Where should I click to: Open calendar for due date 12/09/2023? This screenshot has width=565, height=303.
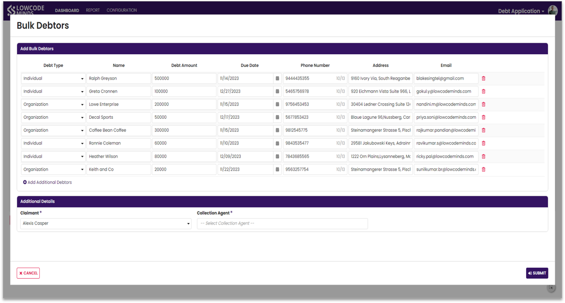point(278,157)
